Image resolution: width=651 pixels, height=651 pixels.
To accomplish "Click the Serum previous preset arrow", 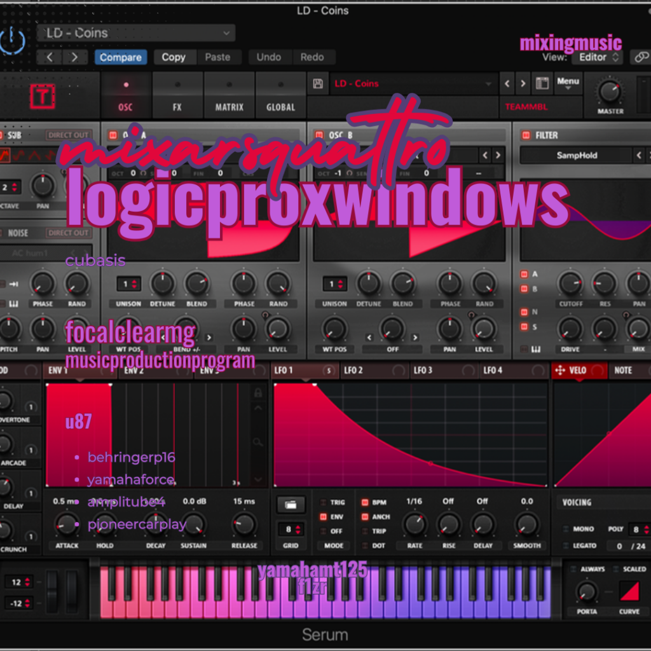I will click(507, 83).
